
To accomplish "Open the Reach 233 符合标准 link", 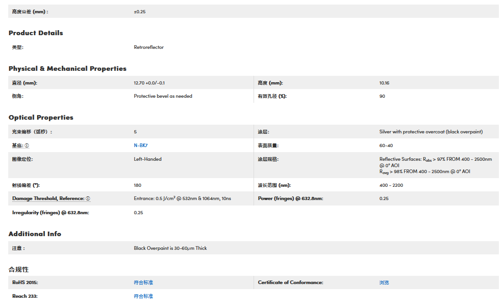I will [x=143, y=296].
